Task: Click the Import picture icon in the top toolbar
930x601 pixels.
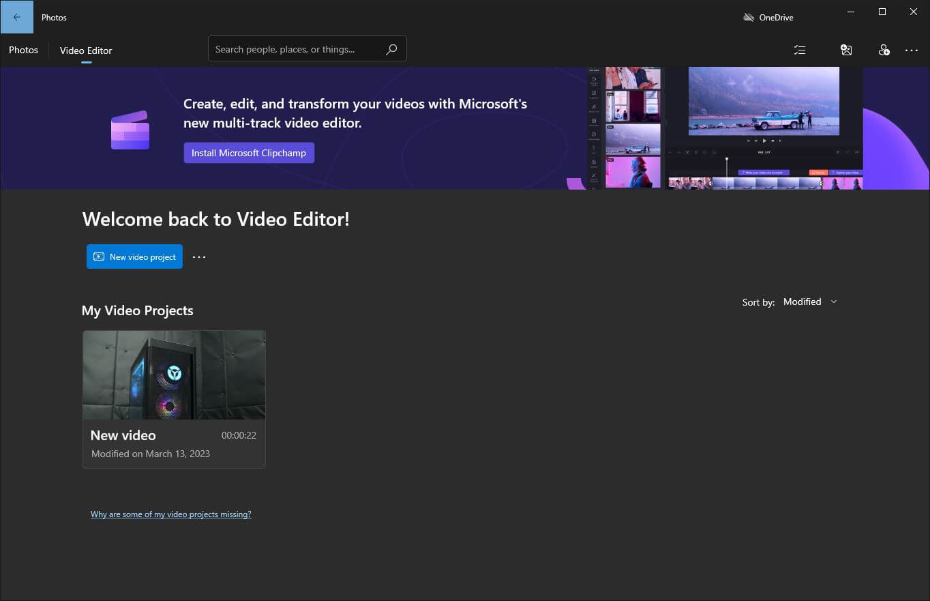Action: [x=846, y=50]
